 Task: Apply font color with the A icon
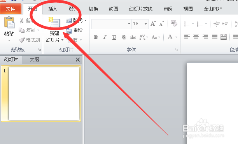pos(170,37)
